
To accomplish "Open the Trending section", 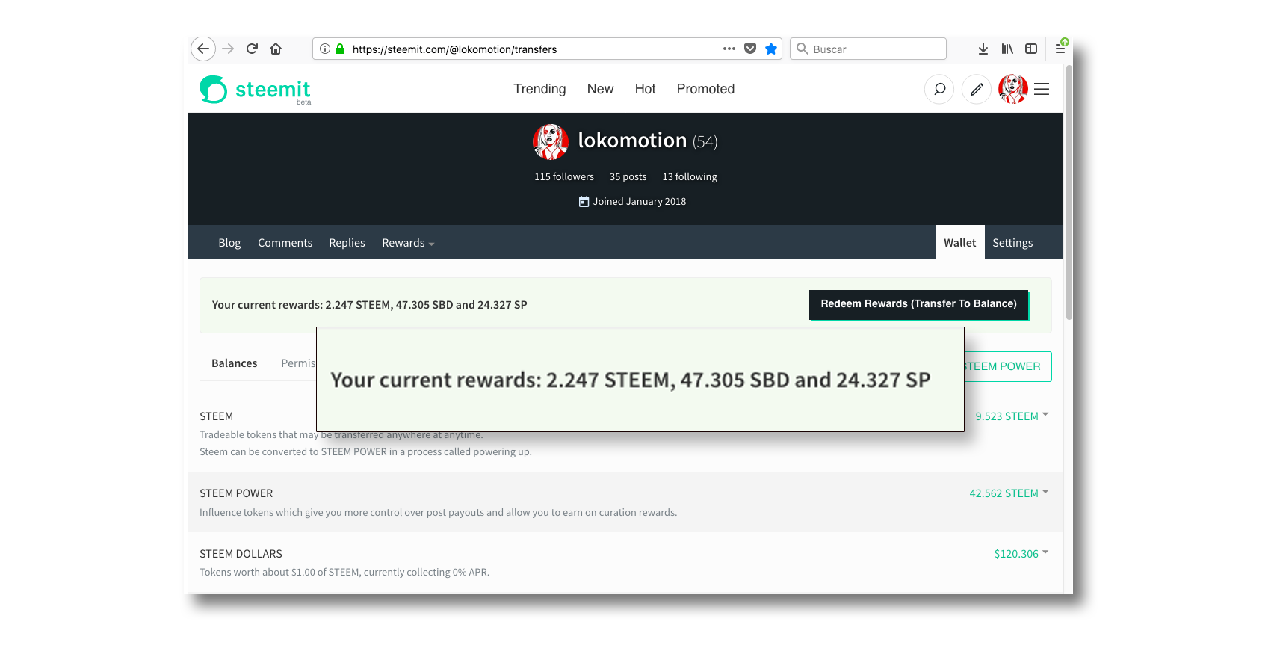I will point(539,89).
